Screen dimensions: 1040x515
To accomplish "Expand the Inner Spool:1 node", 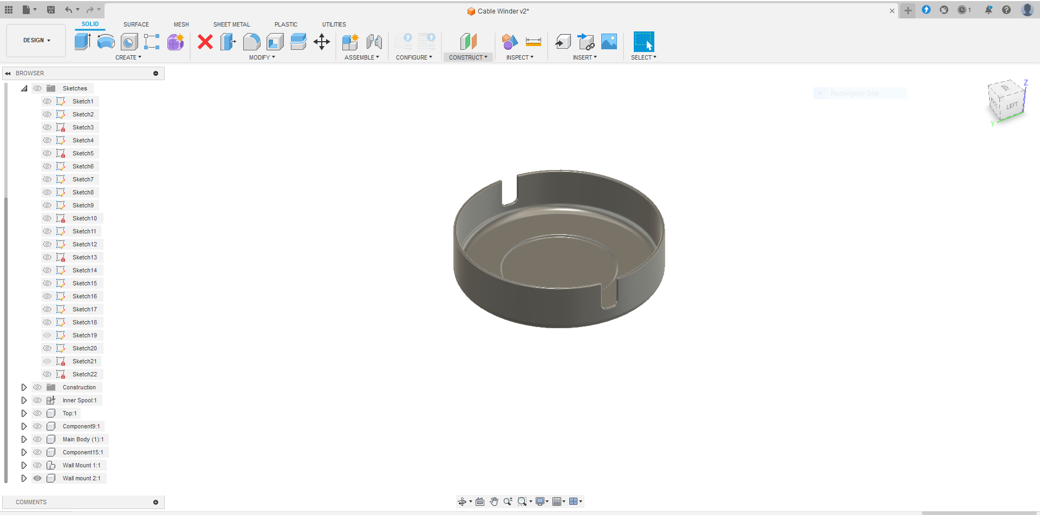I will pyautogui.click(x=24, y=400).
